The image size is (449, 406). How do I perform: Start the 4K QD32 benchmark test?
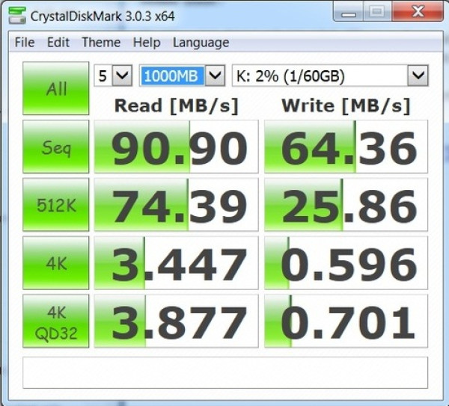(x=56, y=322)
